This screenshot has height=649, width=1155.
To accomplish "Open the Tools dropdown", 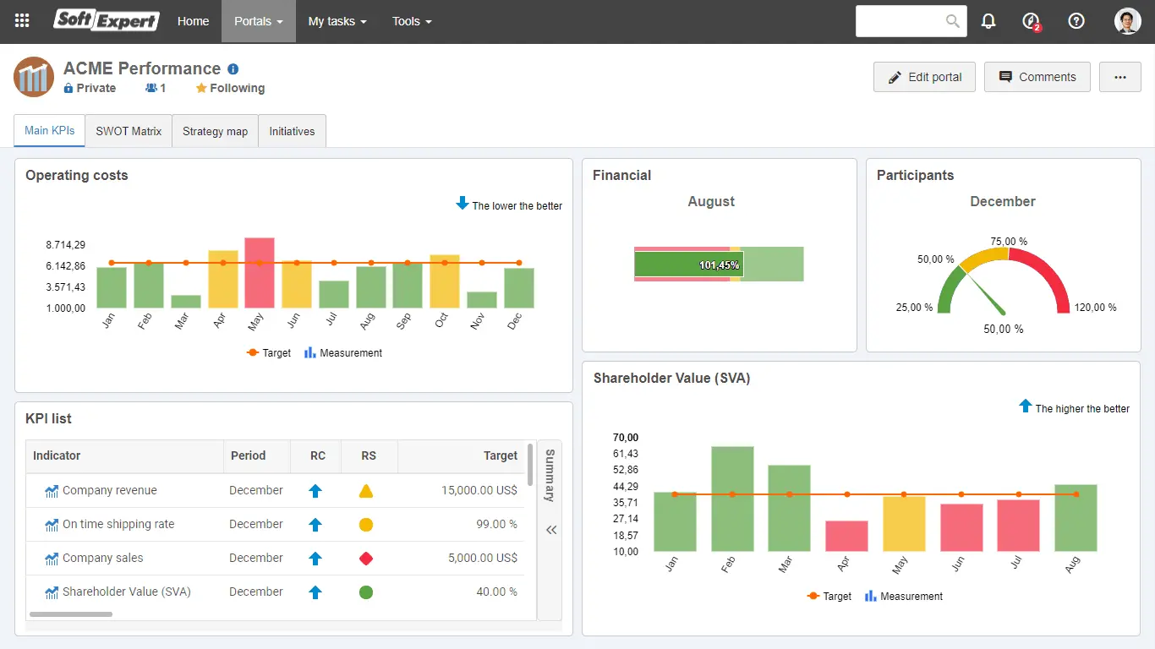I will [x=412, y=21].
